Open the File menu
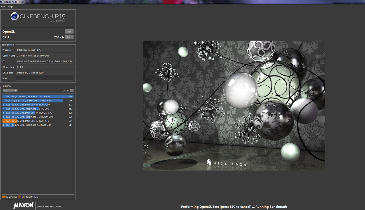The image size is (365, 210). 3,7
